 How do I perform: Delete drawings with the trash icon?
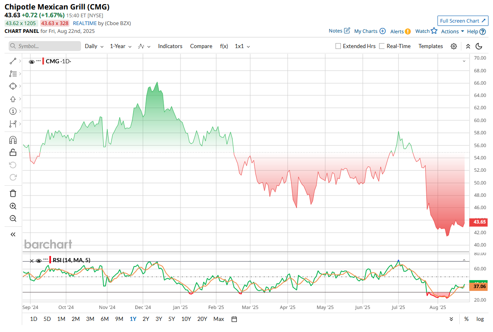tap(13, 193)
